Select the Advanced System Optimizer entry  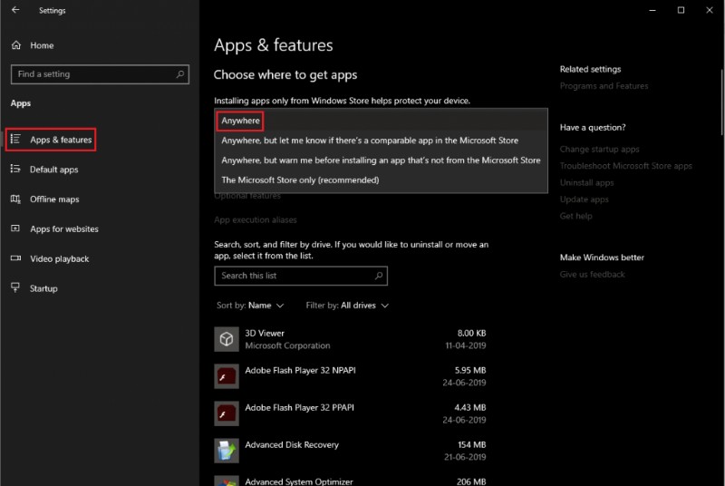tap(350, 481)
